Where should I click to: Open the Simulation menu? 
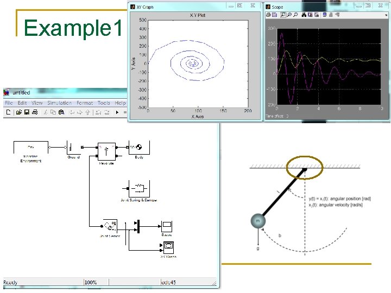click(59, 103)
